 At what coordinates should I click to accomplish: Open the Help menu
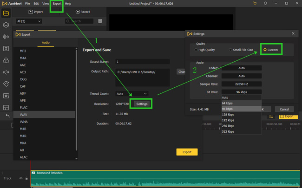68,4
